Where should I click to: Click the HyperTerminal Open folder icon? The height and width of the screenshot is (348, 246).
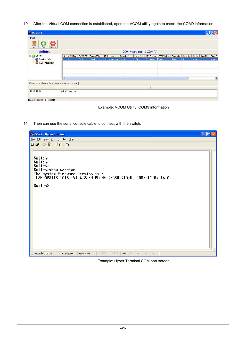pyautogui.click(x=37, y=144)
